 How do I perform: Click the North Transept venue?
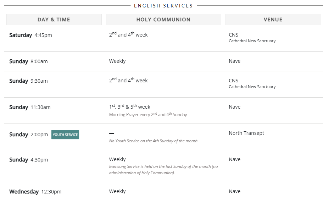pos(246,133)
